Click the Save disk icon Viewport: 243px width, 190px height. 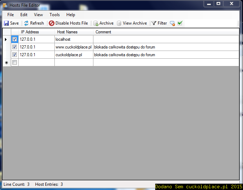[x=6, y=23]
